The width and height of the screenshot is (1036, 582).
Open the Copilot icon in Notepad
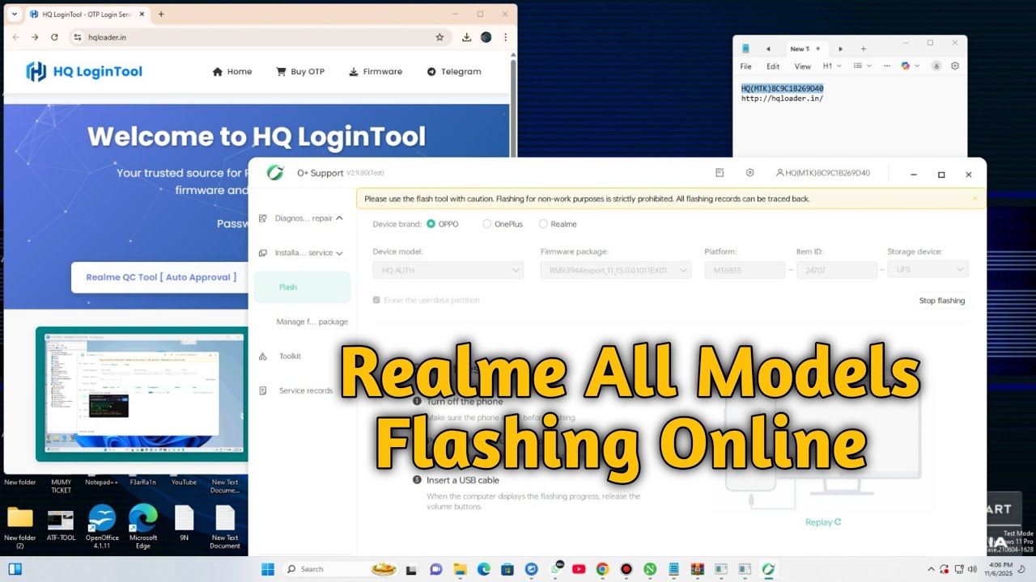[906, 66]
